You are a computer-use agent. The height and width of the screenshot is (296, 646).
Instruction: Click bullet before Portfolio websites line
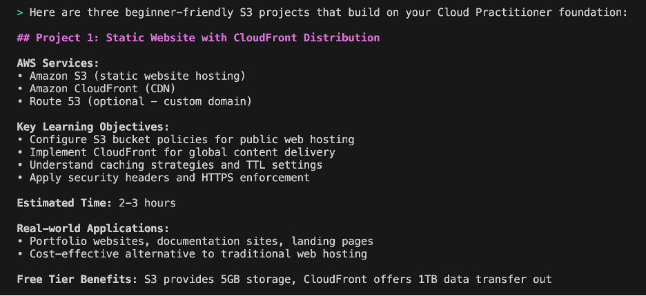coord(20,242)
